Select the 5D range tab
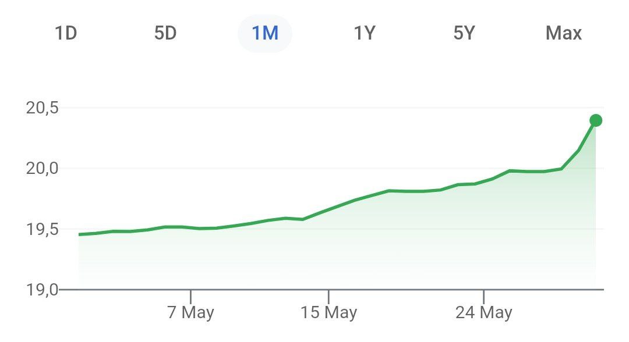 [165, 33]
